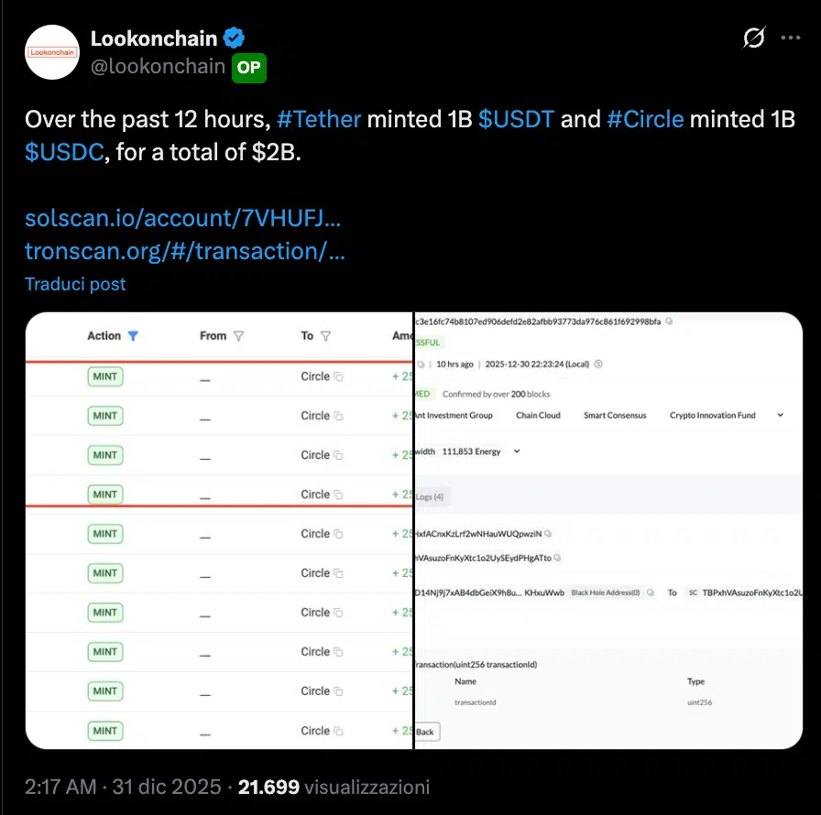
Task: Open the three-dot more options menu
Action: point(790,38)
